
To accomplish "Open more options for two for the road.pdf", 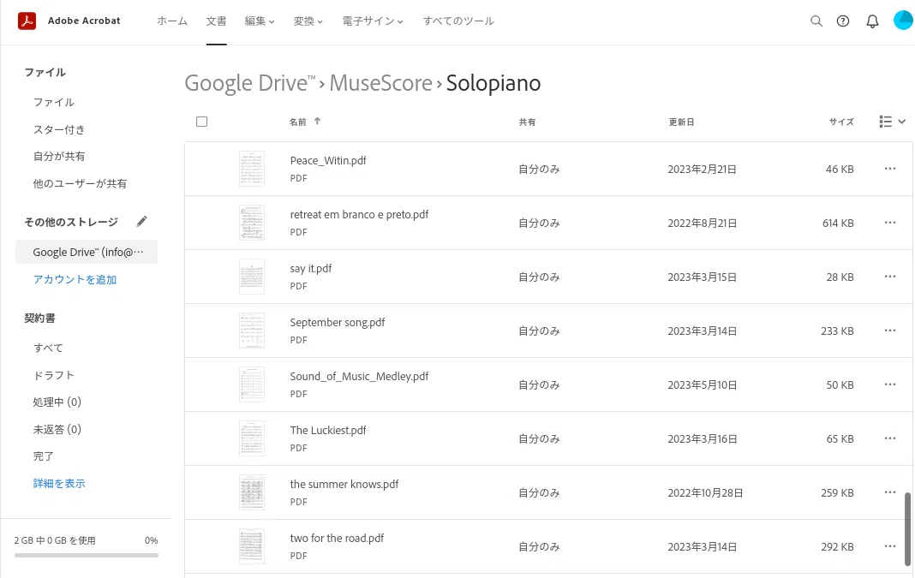I will [x=890, y=546].
